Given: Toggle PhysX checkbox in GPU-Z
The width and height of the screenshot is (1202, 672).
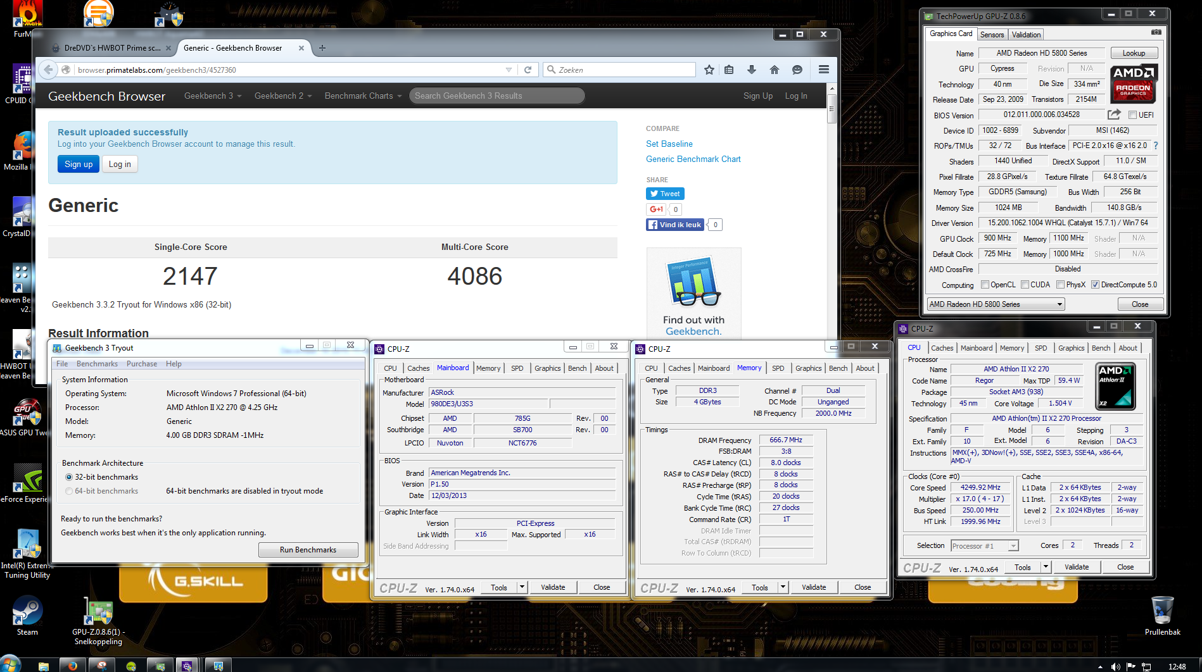Looking at the screenshot, I should tap(1060, 285).
